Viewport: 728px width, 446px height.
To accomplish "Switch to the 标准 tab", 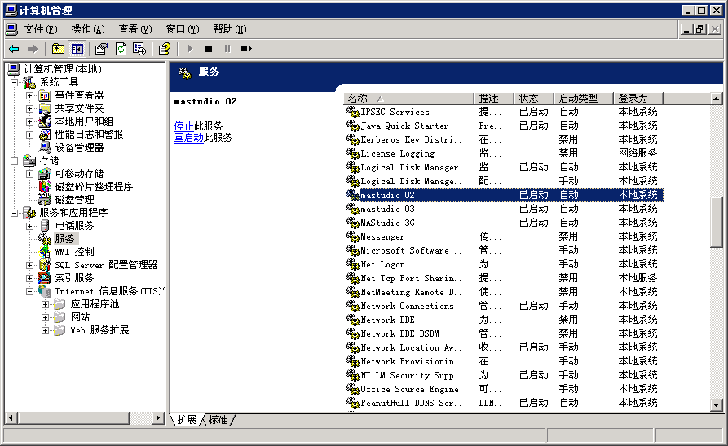I will 218,420.
